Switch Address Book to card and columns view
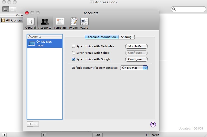The width and height of the screenshot is (207, 137). coord(5,9)
